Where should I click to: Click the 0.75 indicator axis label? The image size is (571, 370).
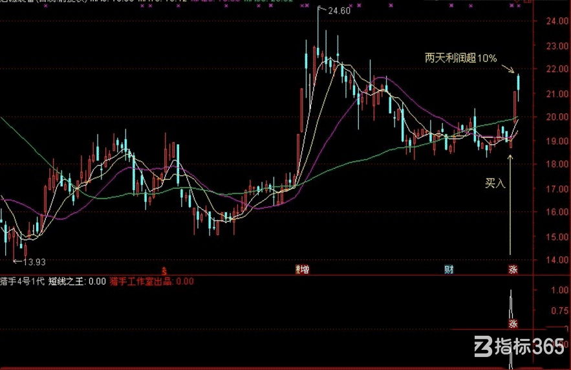coord(560,310)
